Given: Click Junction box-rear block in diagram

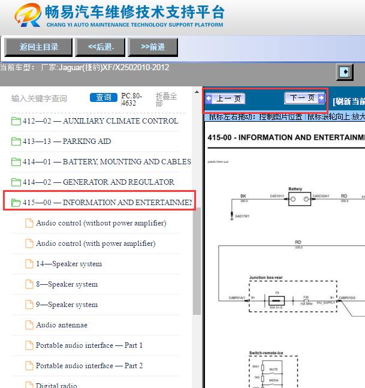Looking at the screenshot, I should click(x=293, y=296).
